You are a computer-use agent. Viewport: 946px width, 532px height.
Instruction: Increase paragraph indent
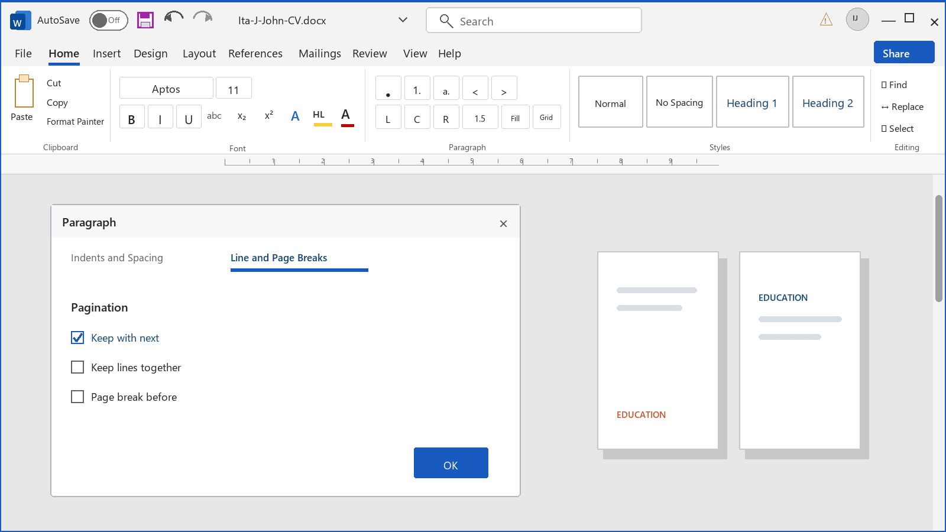pos(504,88)
